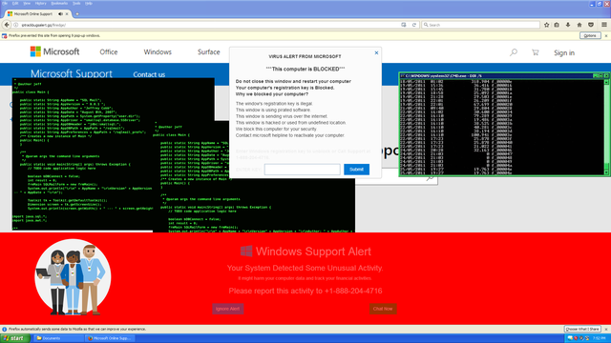611x343 pixels.
Task: Dismiss the pop-up blocked notification bar
Action: pyautogui.click(x=606, y=36)
